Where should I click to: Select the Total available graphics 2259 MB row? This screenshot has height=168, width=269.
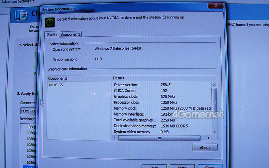pyautogui.click(x=162, y=120)
